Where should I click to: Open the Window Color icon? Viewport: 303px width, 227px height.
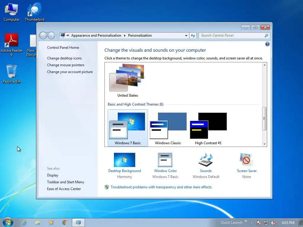coord(165,160)
